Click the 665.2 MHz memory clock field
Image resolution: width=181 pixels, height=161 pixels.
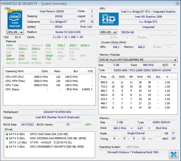coord(120,128)
